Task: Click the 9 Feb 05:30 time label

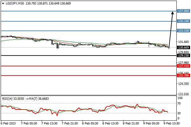Action: click(151, 124)
